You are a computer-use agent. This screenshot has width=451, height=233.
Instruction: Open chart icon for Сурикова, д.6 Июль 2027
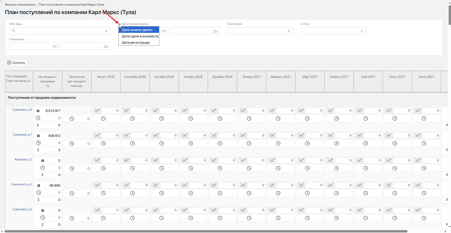point(418,110)
